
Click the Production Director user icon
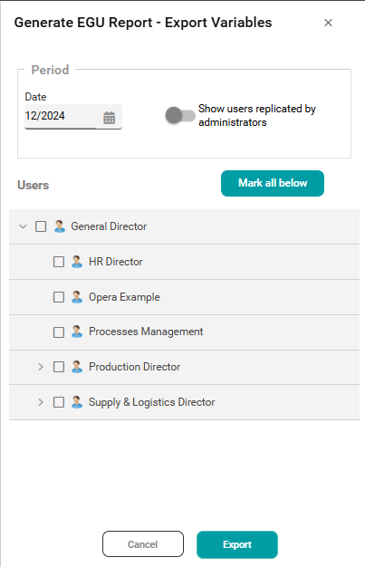pyautogui.click(x=77, y=367)
